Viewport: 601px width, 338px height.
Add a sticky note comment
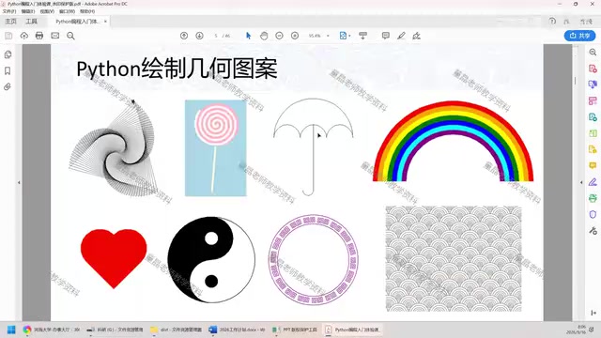[386, 36]
